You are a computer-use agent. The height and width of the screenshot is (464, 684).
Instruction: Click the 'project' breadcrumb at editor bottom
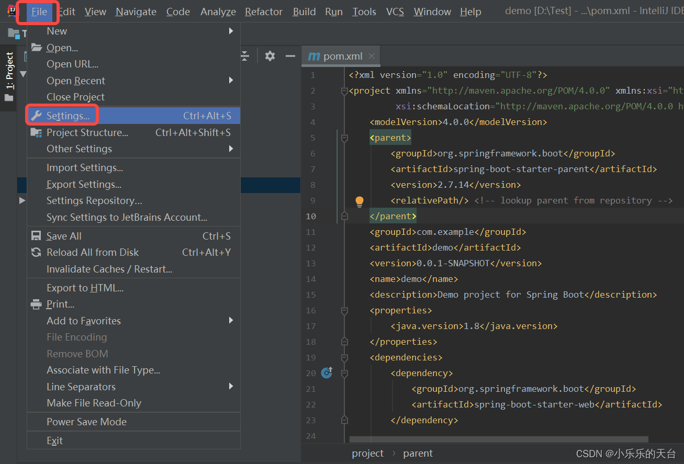tap(367, 454)
